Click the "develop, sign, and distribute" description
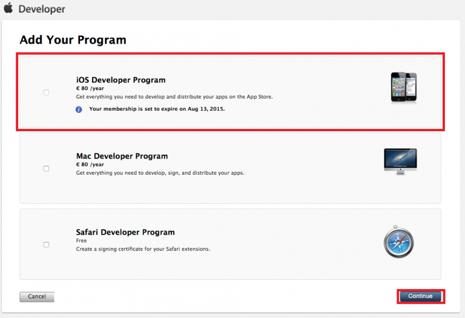Viewport: 465px width, 318px height. pyautogui.click(x=160, y=174)
